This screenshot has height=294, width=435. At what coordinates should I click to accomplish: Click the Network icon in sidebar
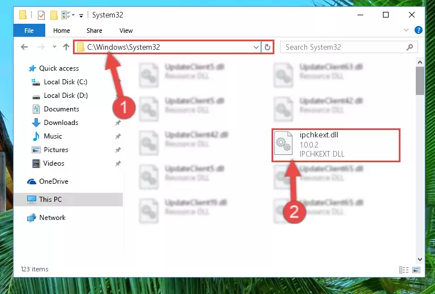tap(31, 218)
